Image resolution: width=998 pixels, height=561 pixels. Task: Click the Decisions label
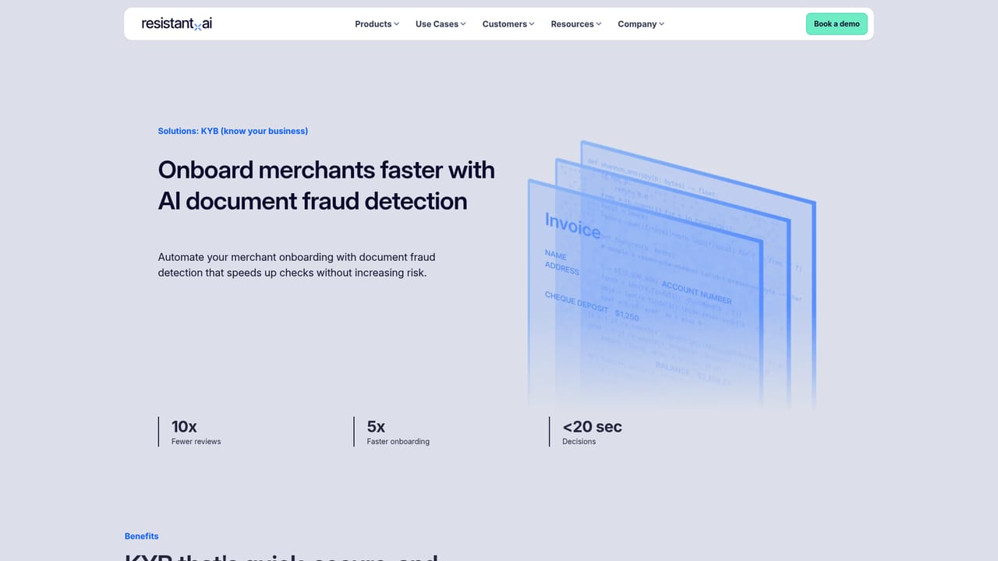[579, 442]
